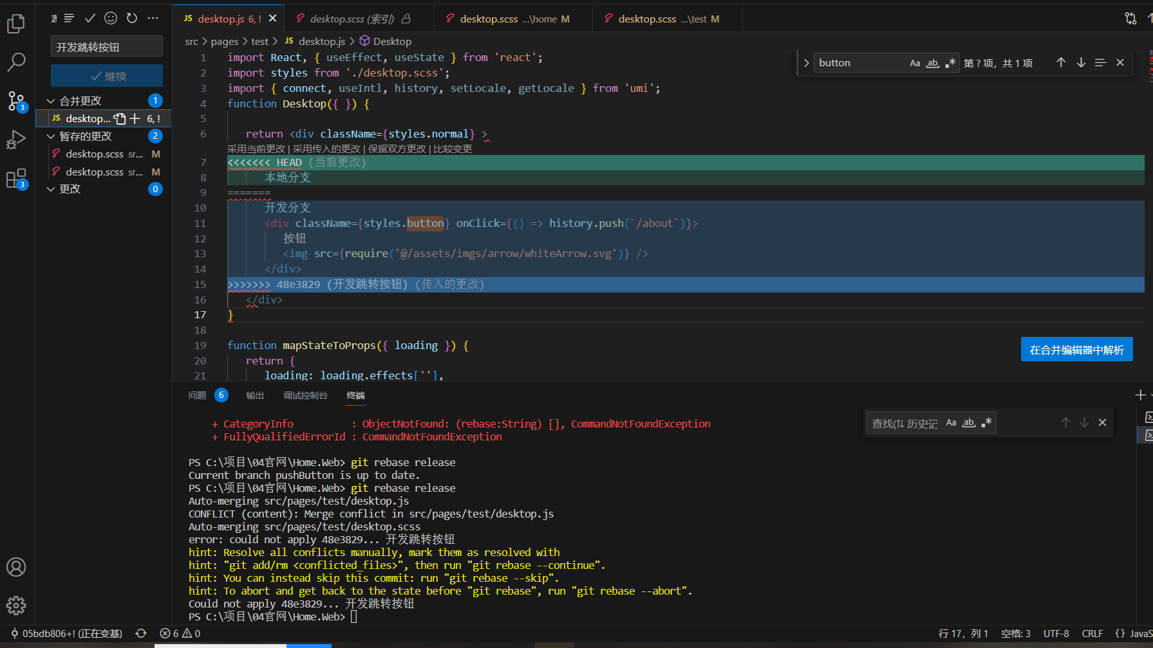Click 采用传入的更改 code lens link
This screenshot has width=1153, height=648.
[x=326, y=148]
